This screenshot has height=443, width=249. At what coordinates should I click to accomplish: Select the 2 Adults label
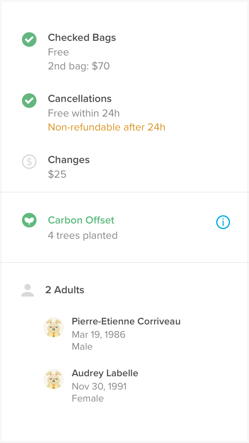(x=65, y=290)
